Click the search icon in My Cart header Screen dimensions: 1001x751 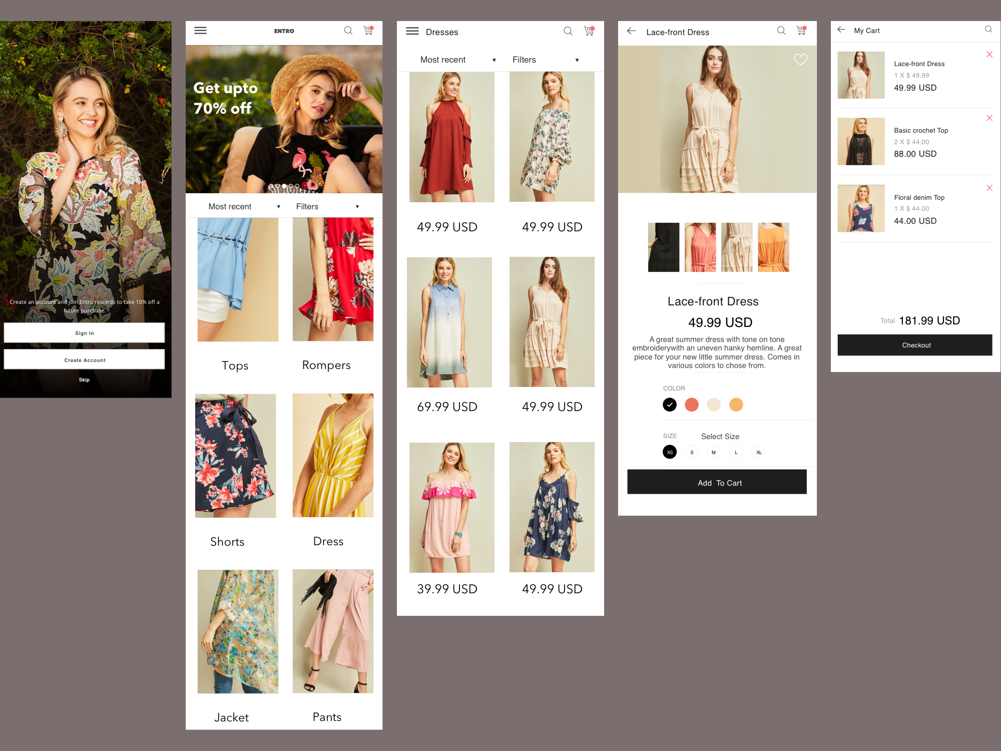[988, 30]
